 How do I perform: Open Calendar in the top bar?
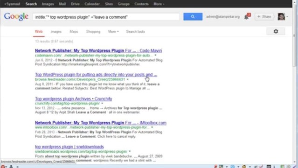pos(92,4)
